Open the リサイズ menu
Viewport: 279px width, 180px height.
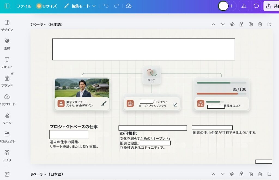47,6
